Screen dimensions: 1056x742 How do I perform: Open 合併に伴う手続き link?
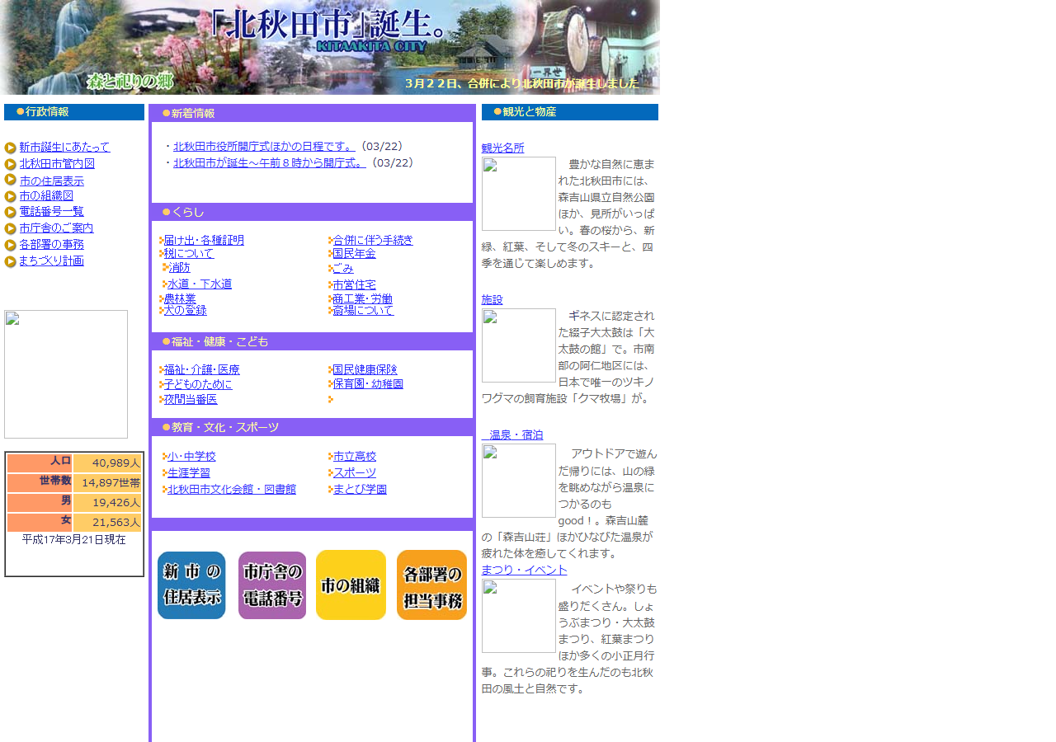[373, 240]
